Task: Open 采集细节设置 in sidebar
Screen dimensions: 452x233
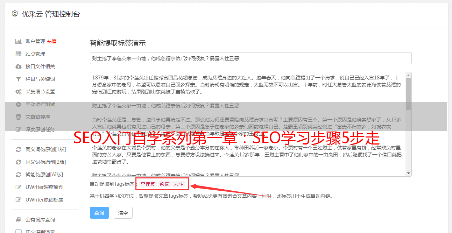Action: 40,92
